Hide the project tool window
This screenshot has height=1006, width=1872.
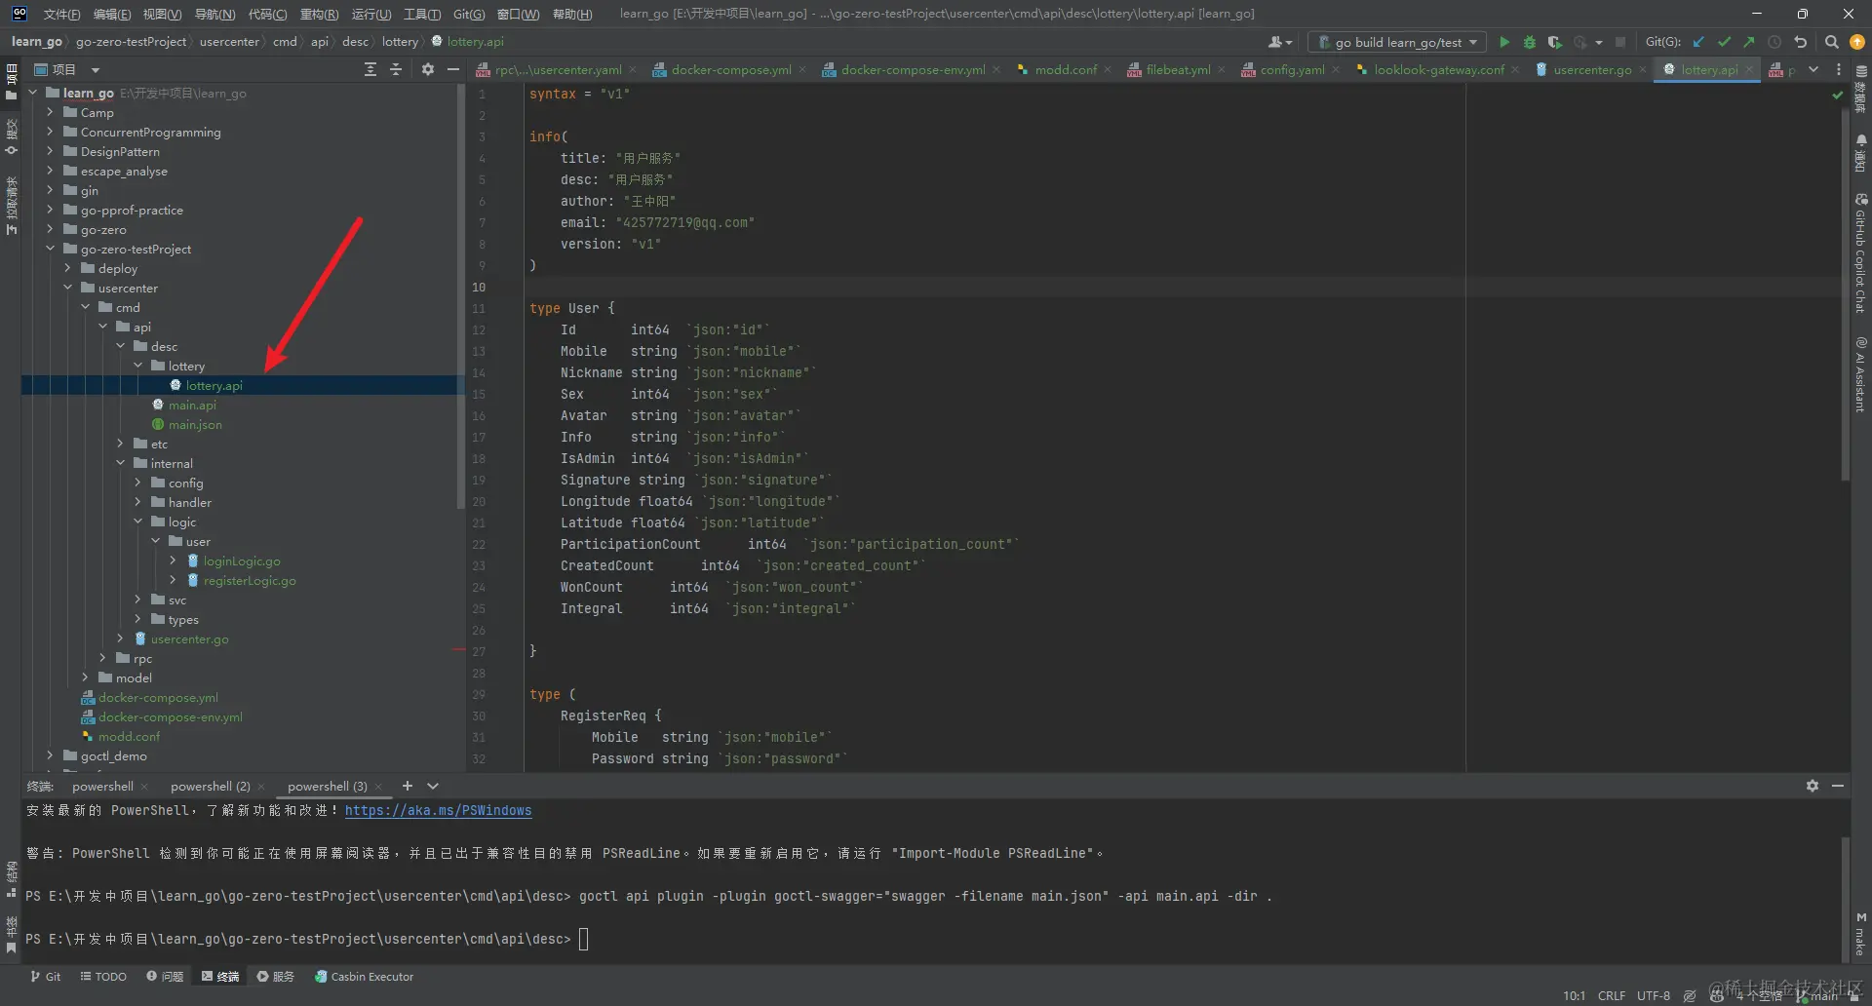(453, 69)
